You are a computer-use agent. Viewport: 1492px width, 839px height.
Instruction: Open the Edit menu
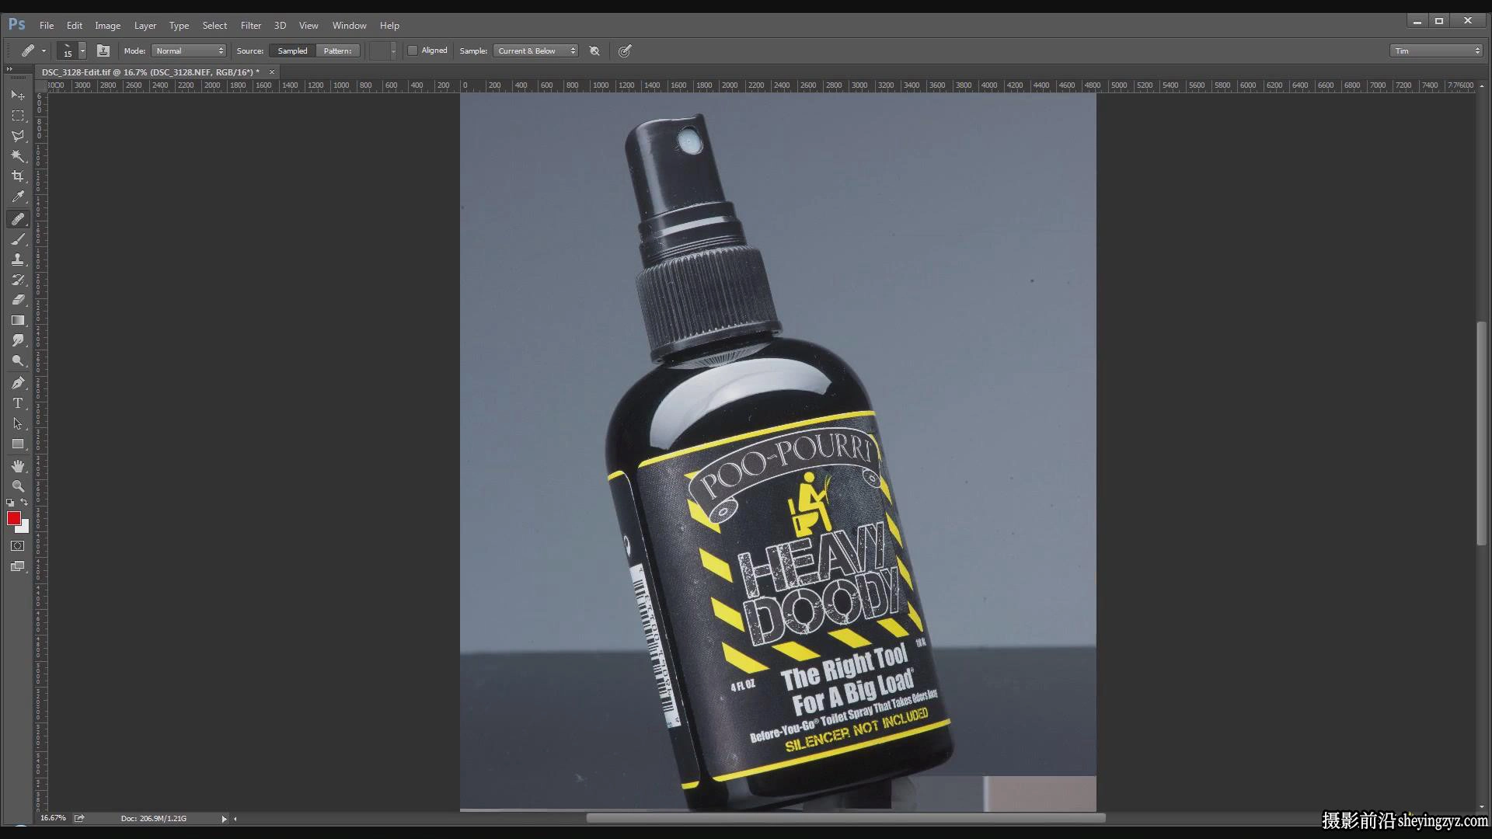click(75, 26)
